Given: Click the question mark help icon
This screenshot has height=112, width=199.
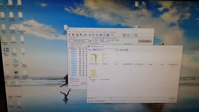Looking at the screenshot, I should (x=112, y=35).
